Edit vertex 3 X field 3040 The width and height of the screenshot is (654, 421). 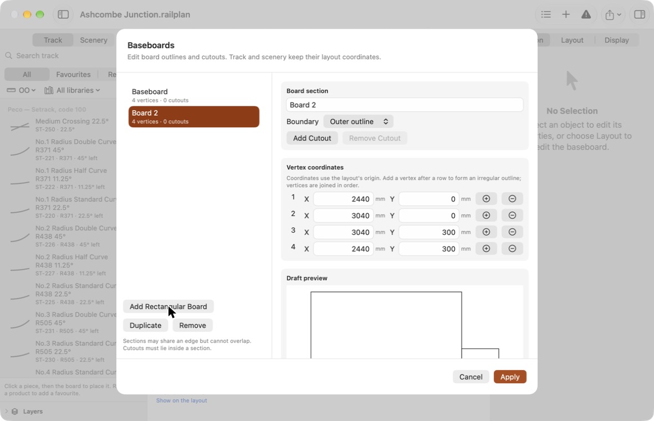pos(343,232)
